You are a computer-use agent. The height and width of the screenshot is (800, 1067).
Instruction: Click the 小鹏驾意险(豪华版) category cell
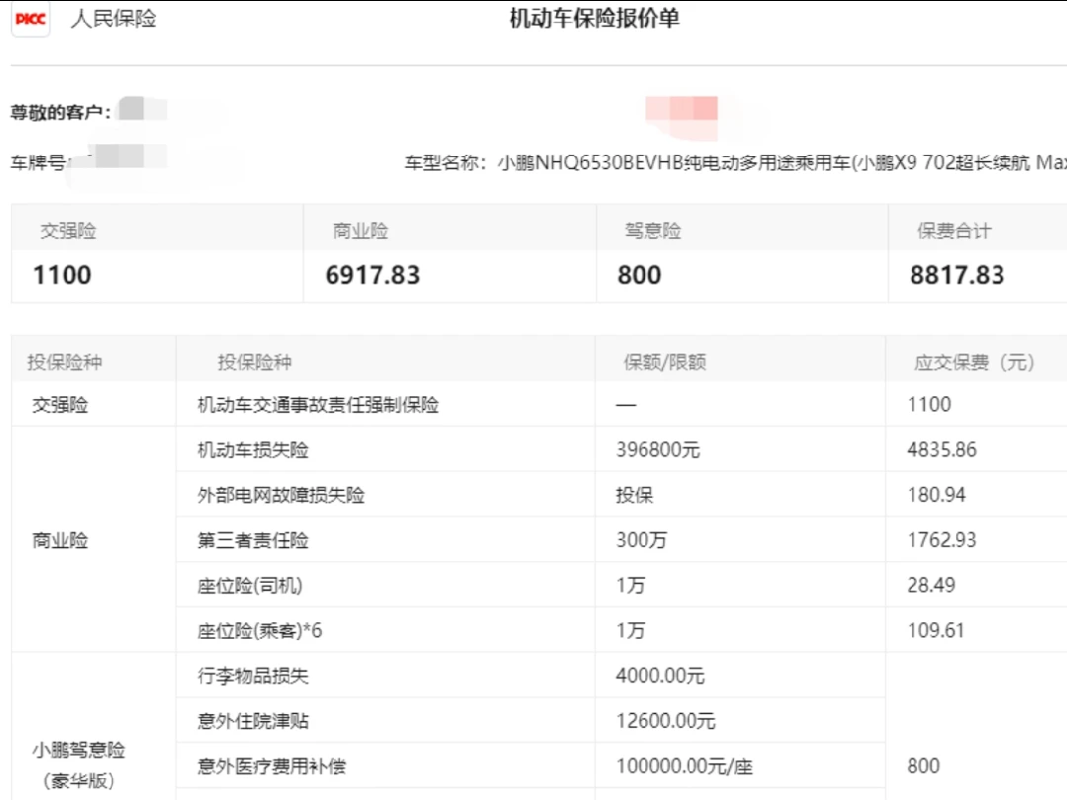coord(79,765)
